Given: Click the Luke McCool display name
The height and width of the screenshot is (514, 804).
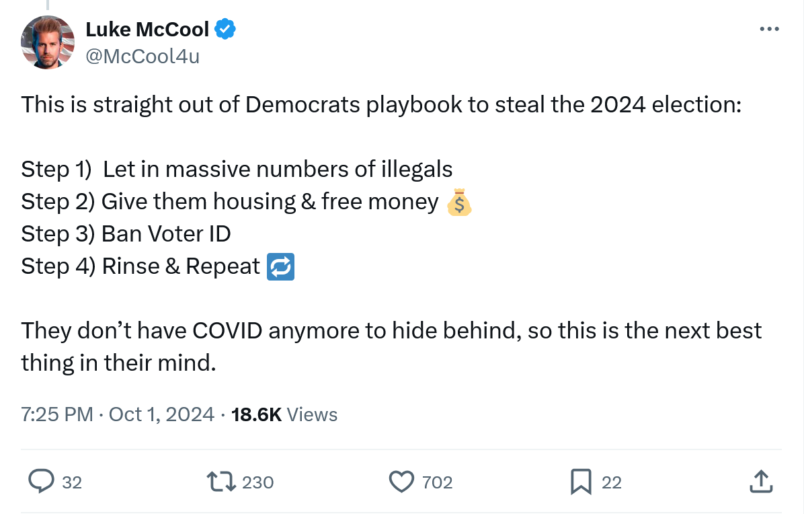Looking at the screenshot, I should coord(147,29).
